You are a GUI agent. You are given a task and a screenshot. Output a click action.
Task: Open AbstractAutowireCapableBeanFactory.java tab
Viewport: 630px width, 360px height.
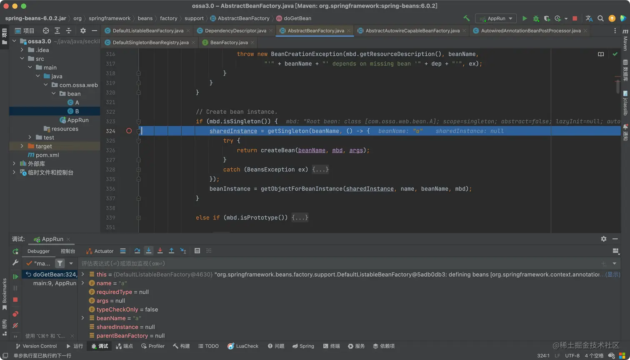(412, 30)
